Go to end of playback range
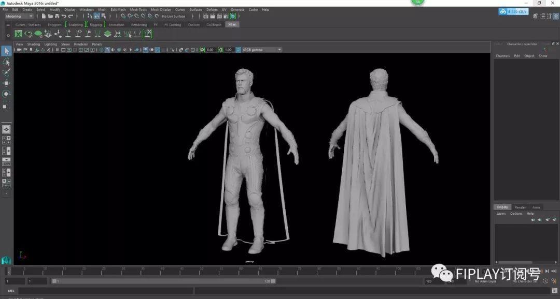The height and width of the screenshot is (299, 560). point(553,271)
